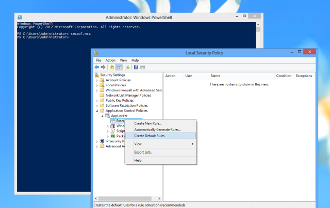This screenshot has height=208, width=330.
Task: Collapse the Application Control Policies node
Action: click(97, 111)
